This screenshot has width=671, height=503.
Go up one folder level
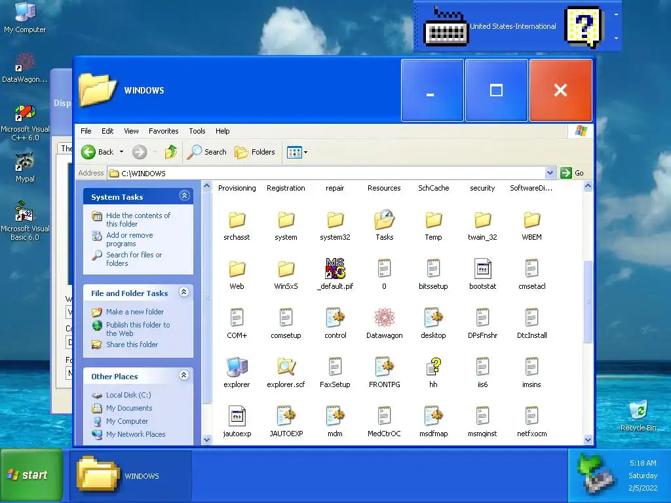click(171, 152)
